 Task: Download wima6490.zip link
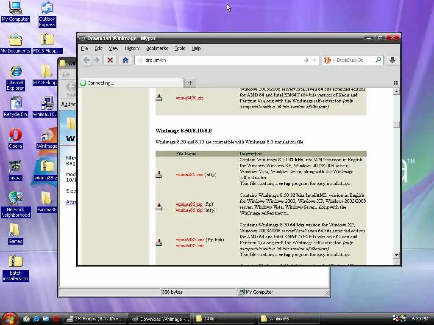189,98
